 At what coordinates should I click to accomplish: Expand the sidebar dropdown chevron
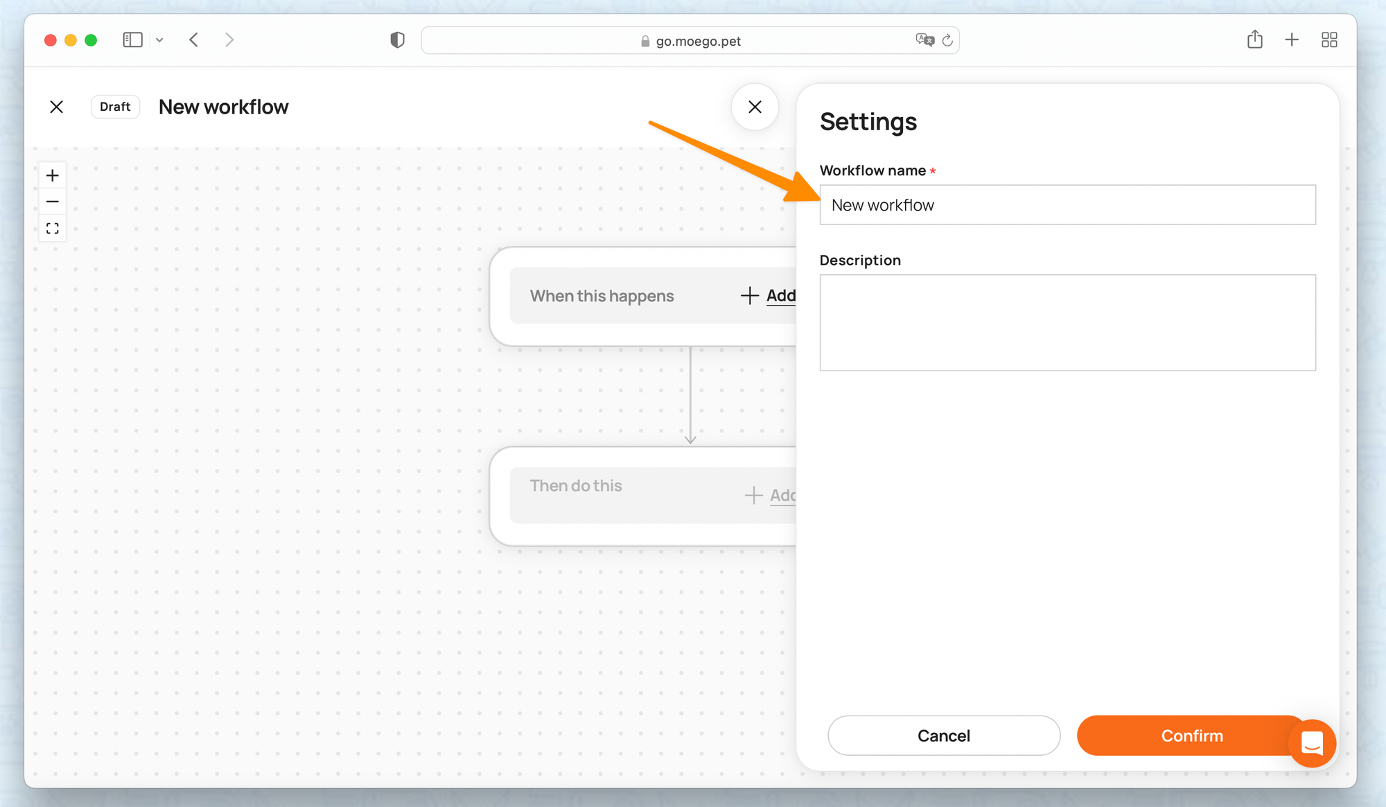click(159, 39)
